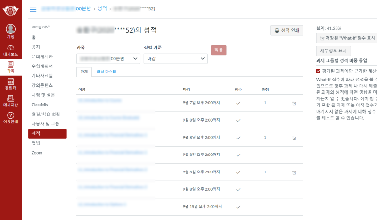Open 홈 in course menu
The image size is (377, 220).
[x=33, y=37]
